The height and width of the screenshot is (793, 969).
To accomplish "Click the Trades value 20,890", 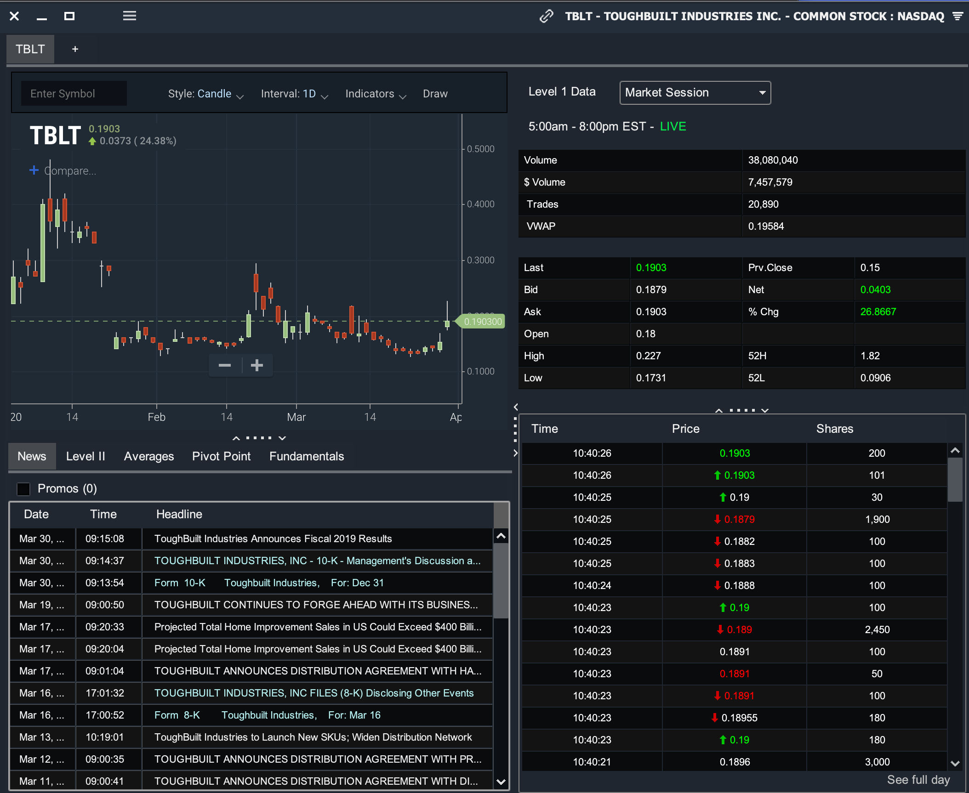I will [763, 204].
